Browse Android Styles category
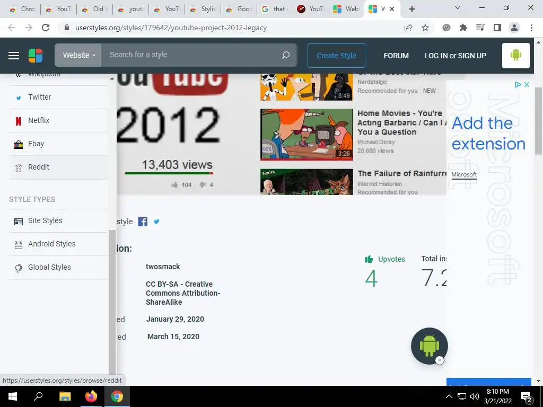 pyautogui.click(x=58, y=244)
